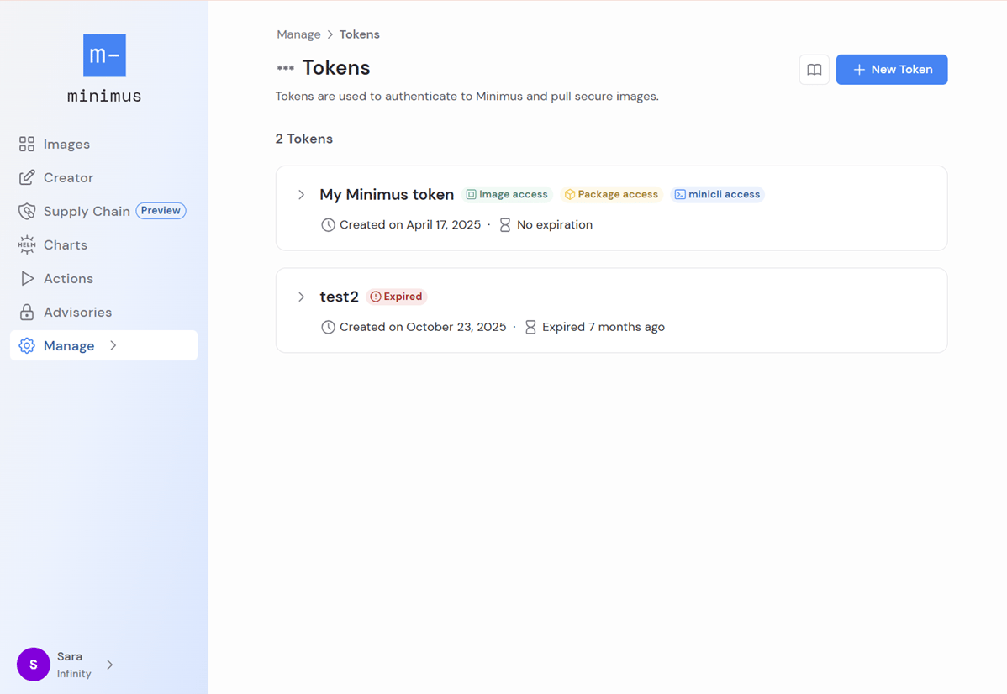
Task: Open the Sara account menu chevron
Action: 110,665
